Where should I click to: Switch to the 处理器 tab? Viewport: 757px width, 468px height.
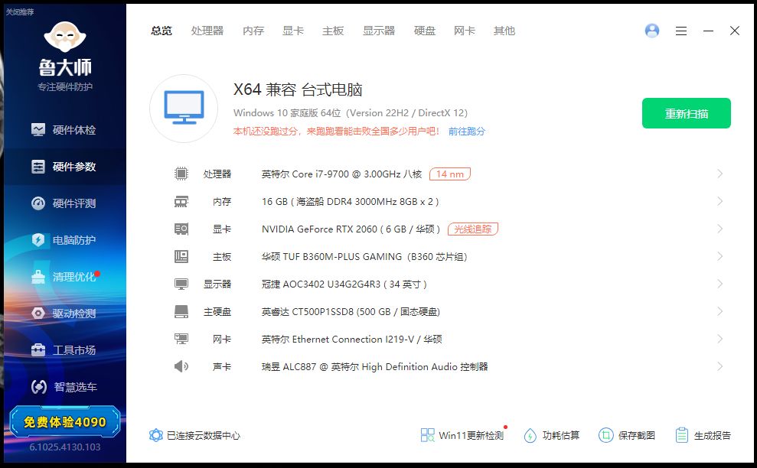click(x=207, y=31)
